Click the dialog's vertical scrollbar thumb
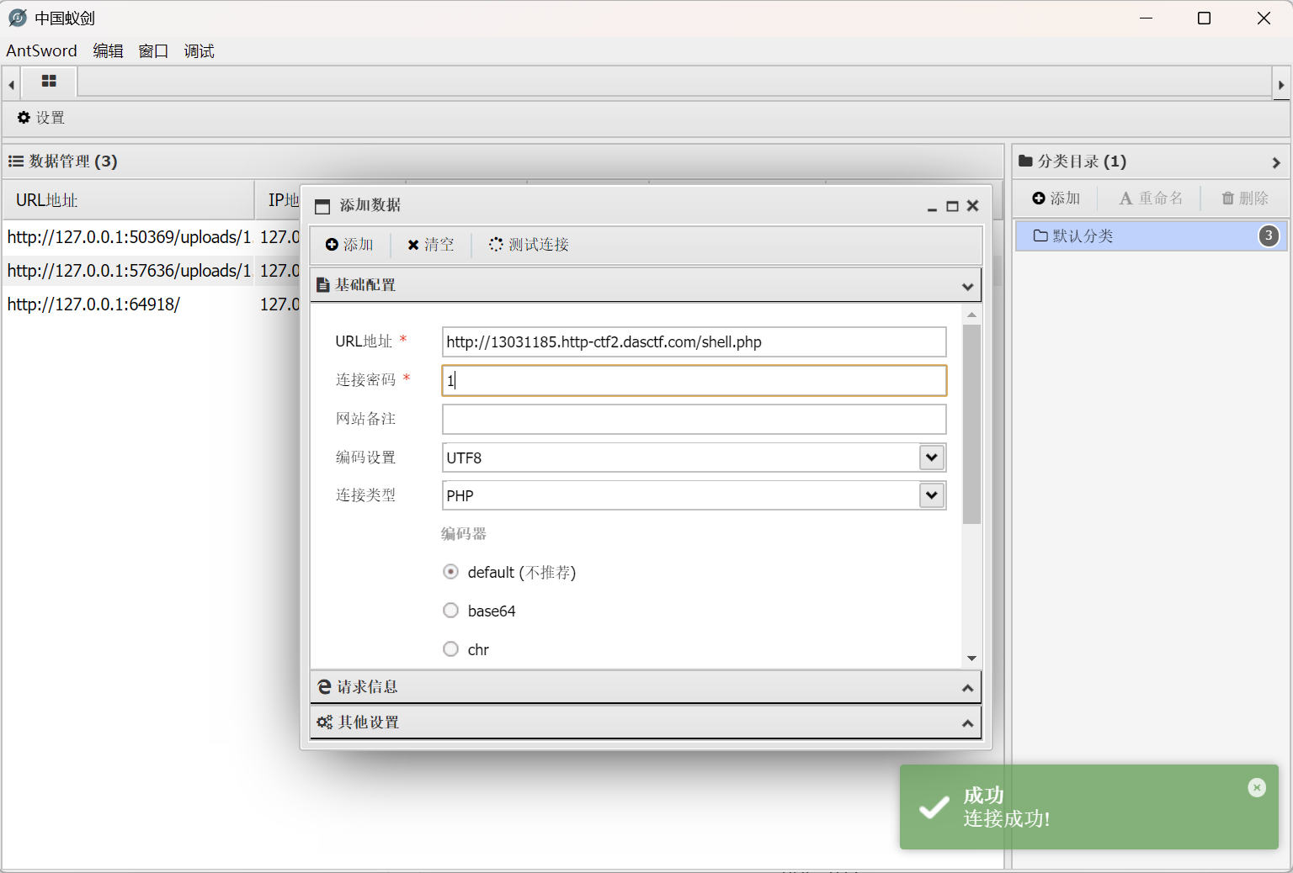Image resolution: width=1293 pixels, height=873 pixels. 971,424
